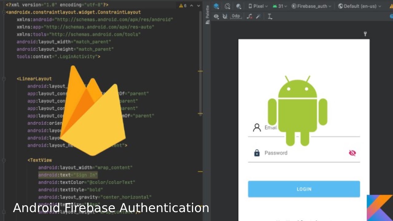The width and height of the screenshot is (393, 221).
Task: Open the night mode selector icon
Action: point(238,6)
